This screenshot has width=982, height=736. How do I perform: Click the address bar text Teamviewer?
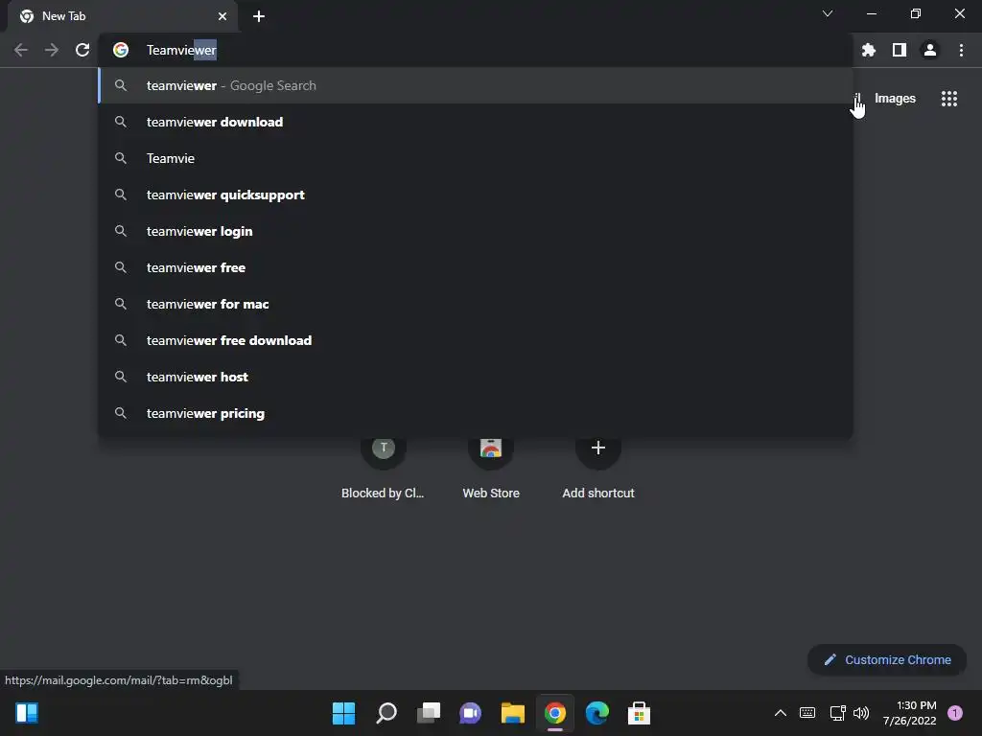181,50
